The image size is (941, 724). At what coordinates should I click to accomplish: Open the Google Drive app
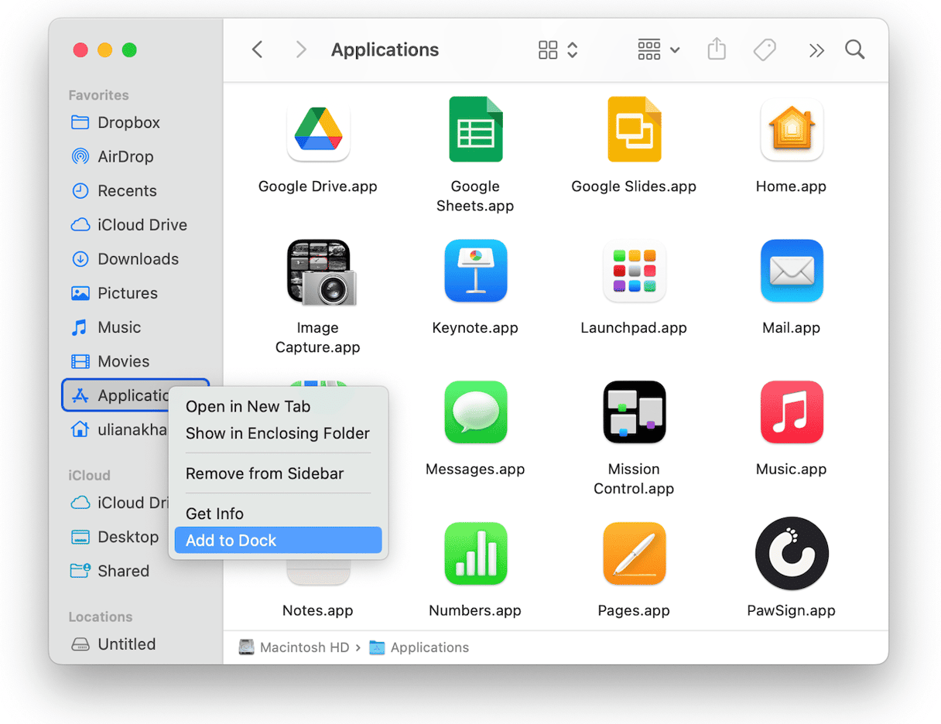(317, 129)
